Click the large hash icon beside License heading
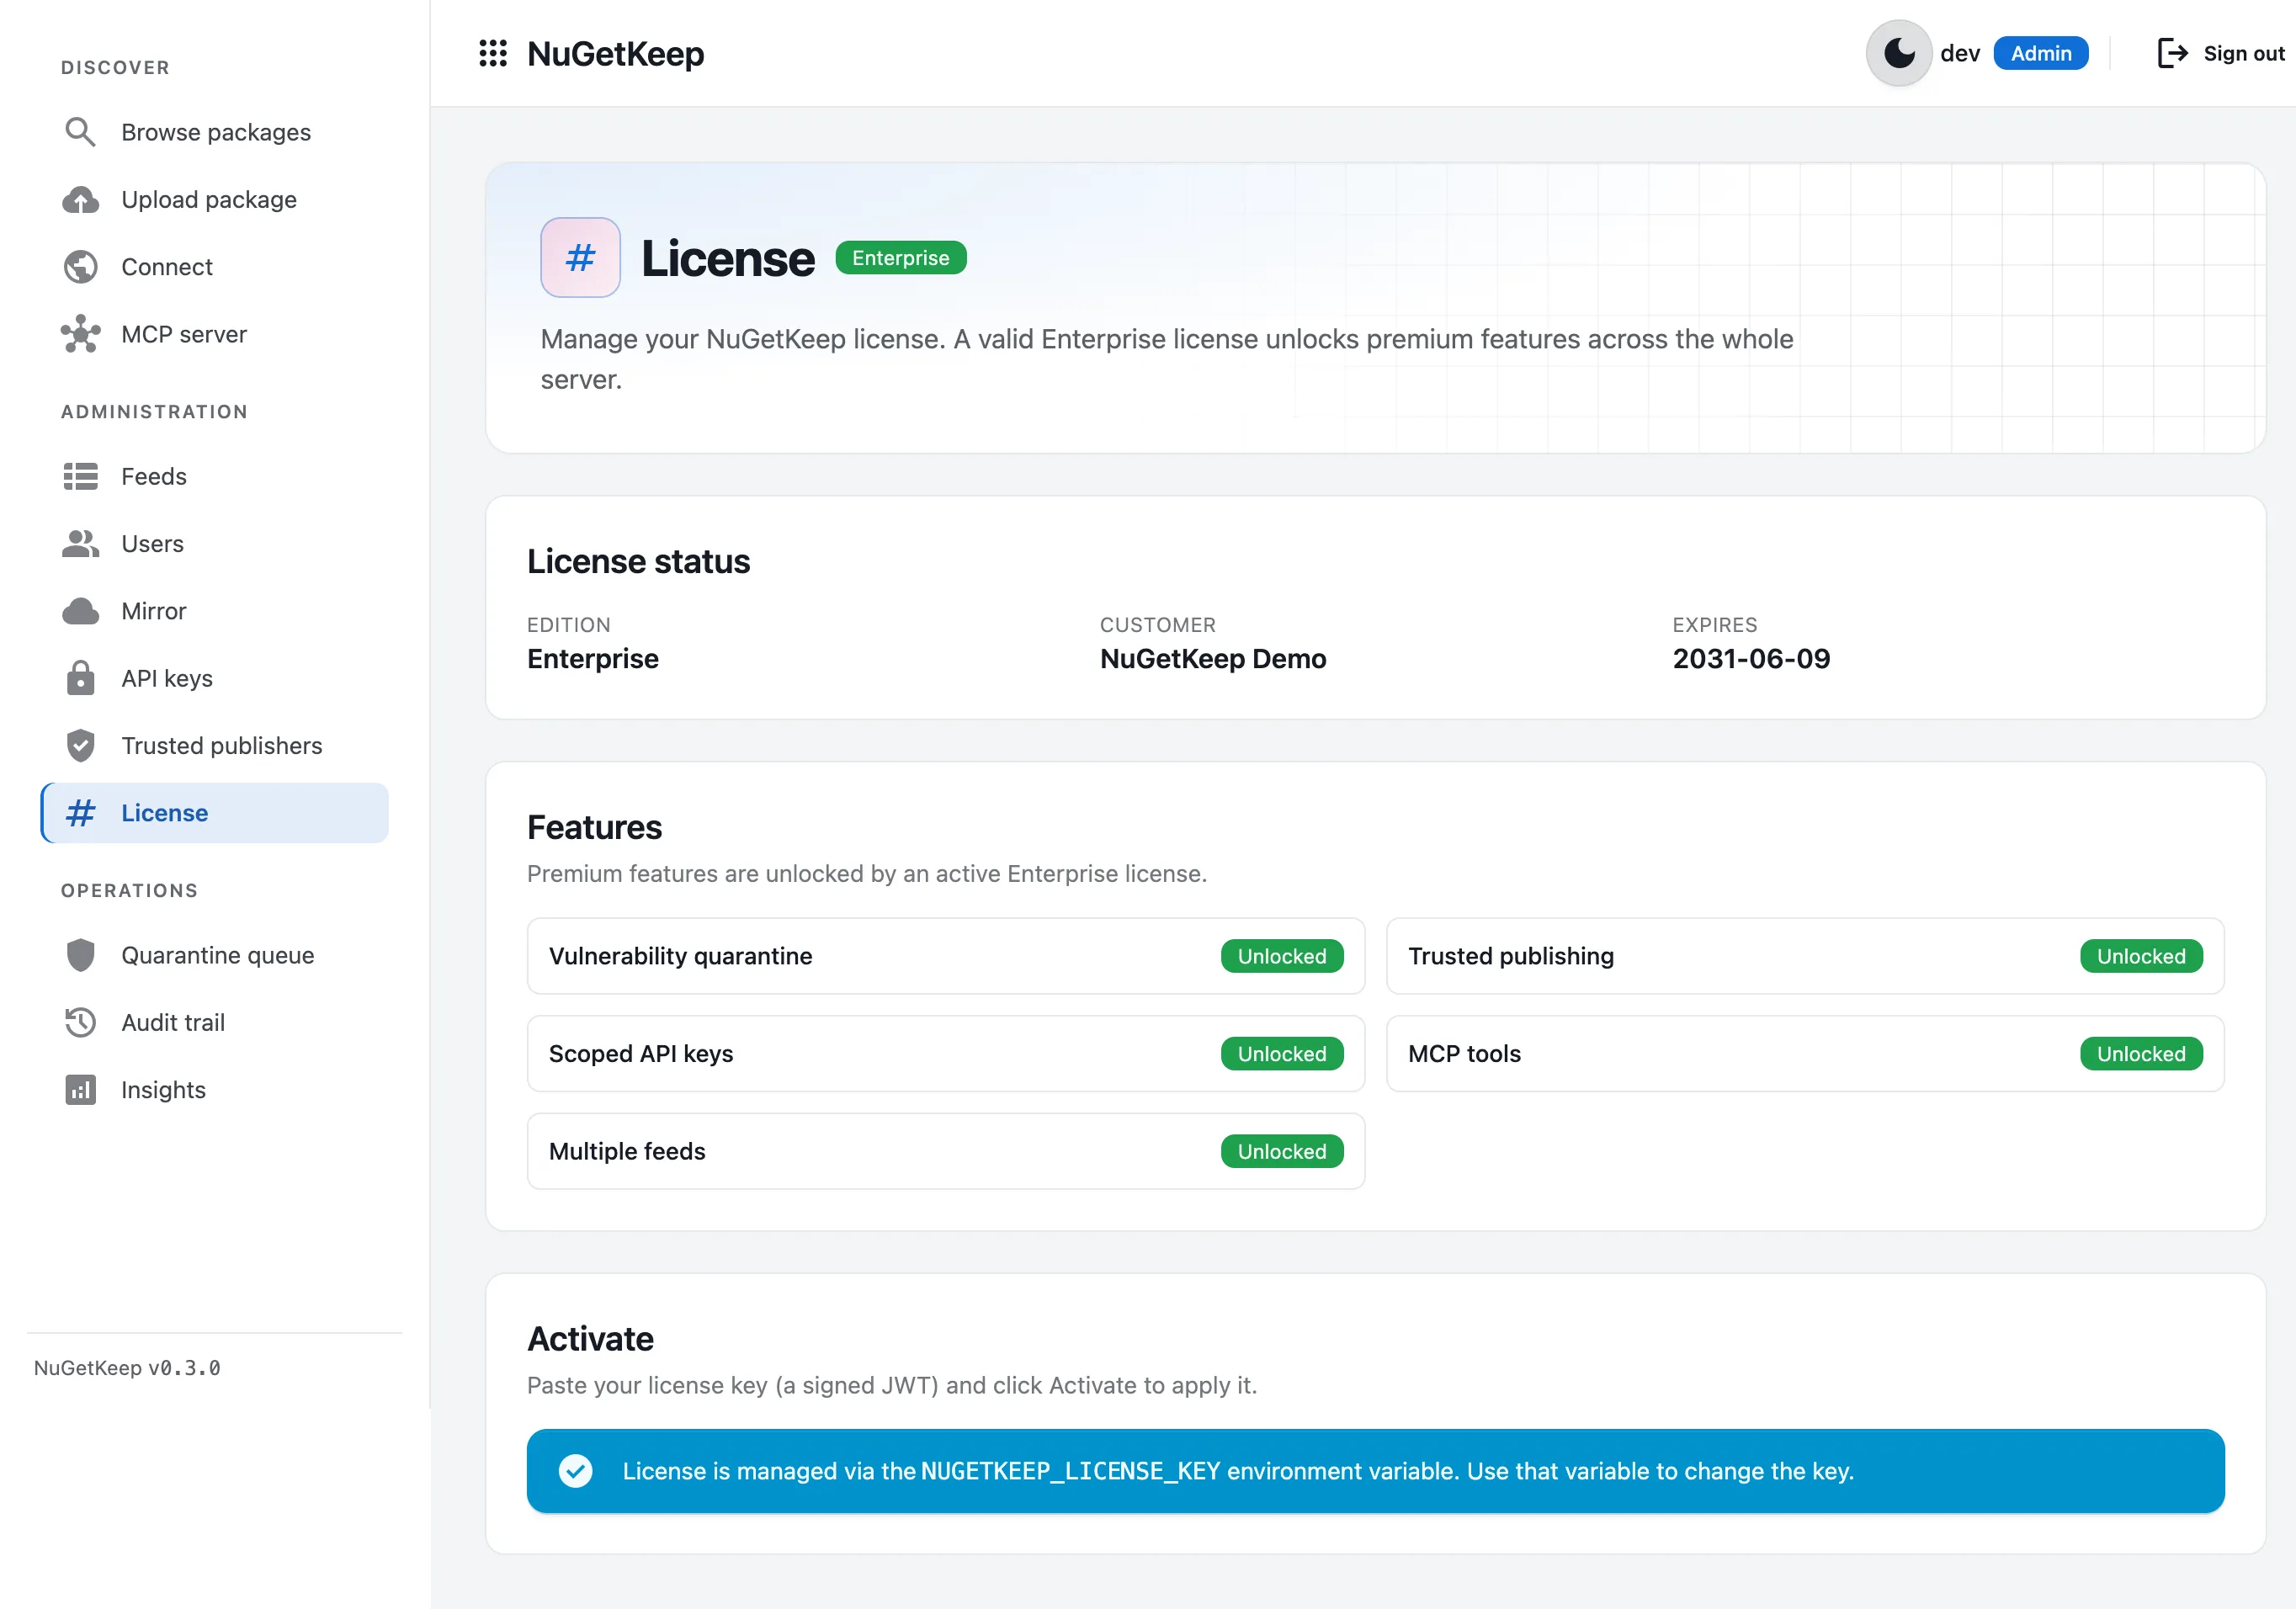The image size is (2296, 1609). [580, 258]
